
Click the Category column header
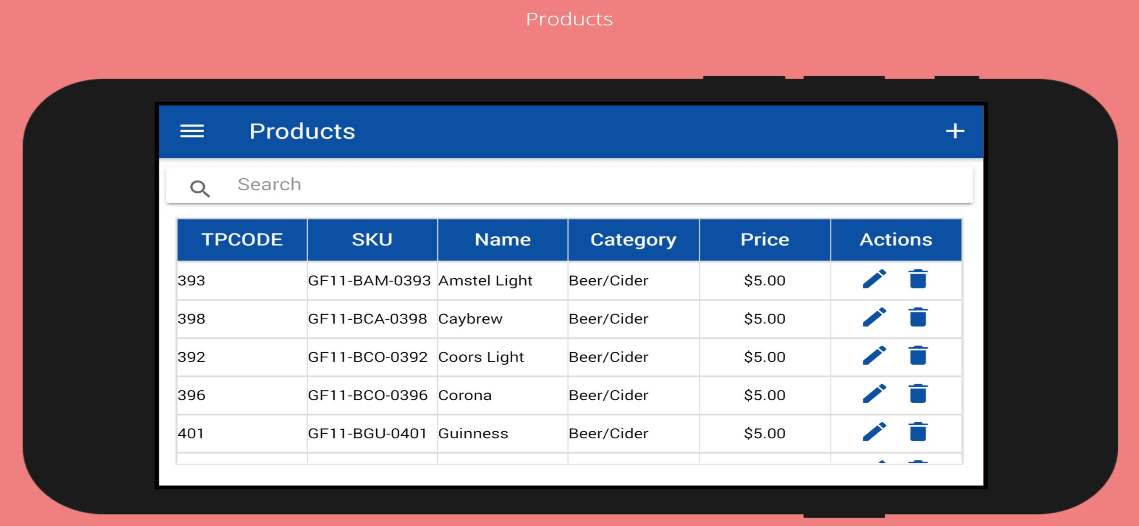[633, 240]
